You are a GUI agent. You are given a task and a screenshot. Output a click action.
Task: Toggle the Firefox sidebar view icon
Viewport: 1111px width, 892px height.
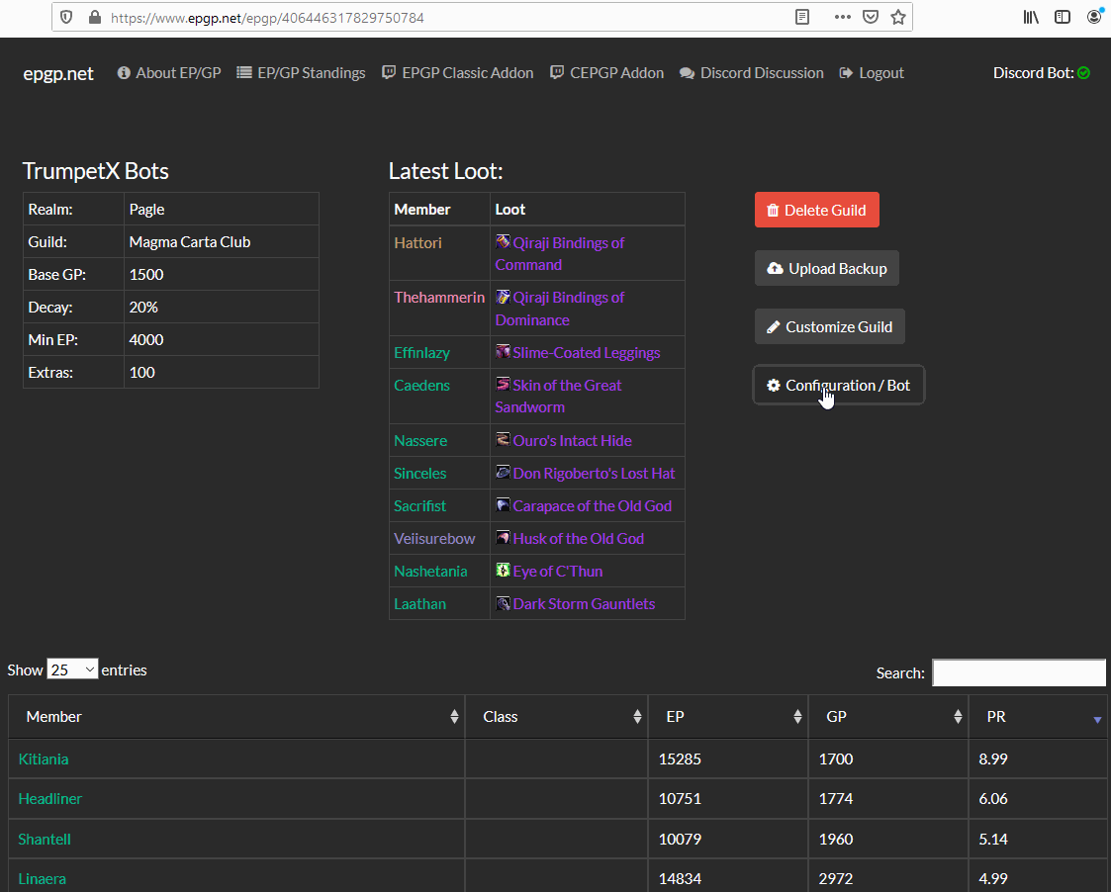(1063, 17)
